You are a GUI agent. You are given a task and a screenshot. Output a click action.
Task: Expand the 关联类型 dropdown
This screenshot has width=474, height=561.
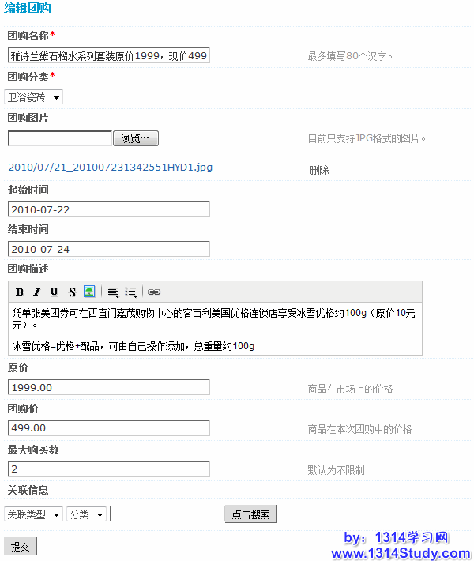(x=34, y=514)
